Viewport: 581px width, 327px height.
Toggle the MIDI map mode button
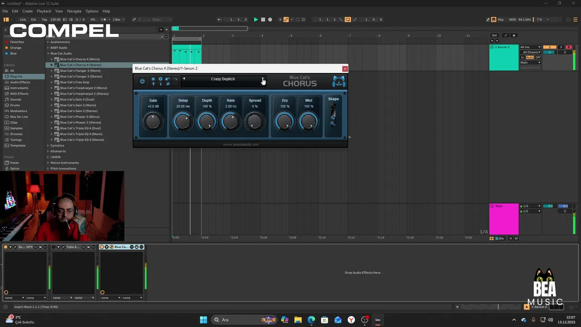point(512,20)
